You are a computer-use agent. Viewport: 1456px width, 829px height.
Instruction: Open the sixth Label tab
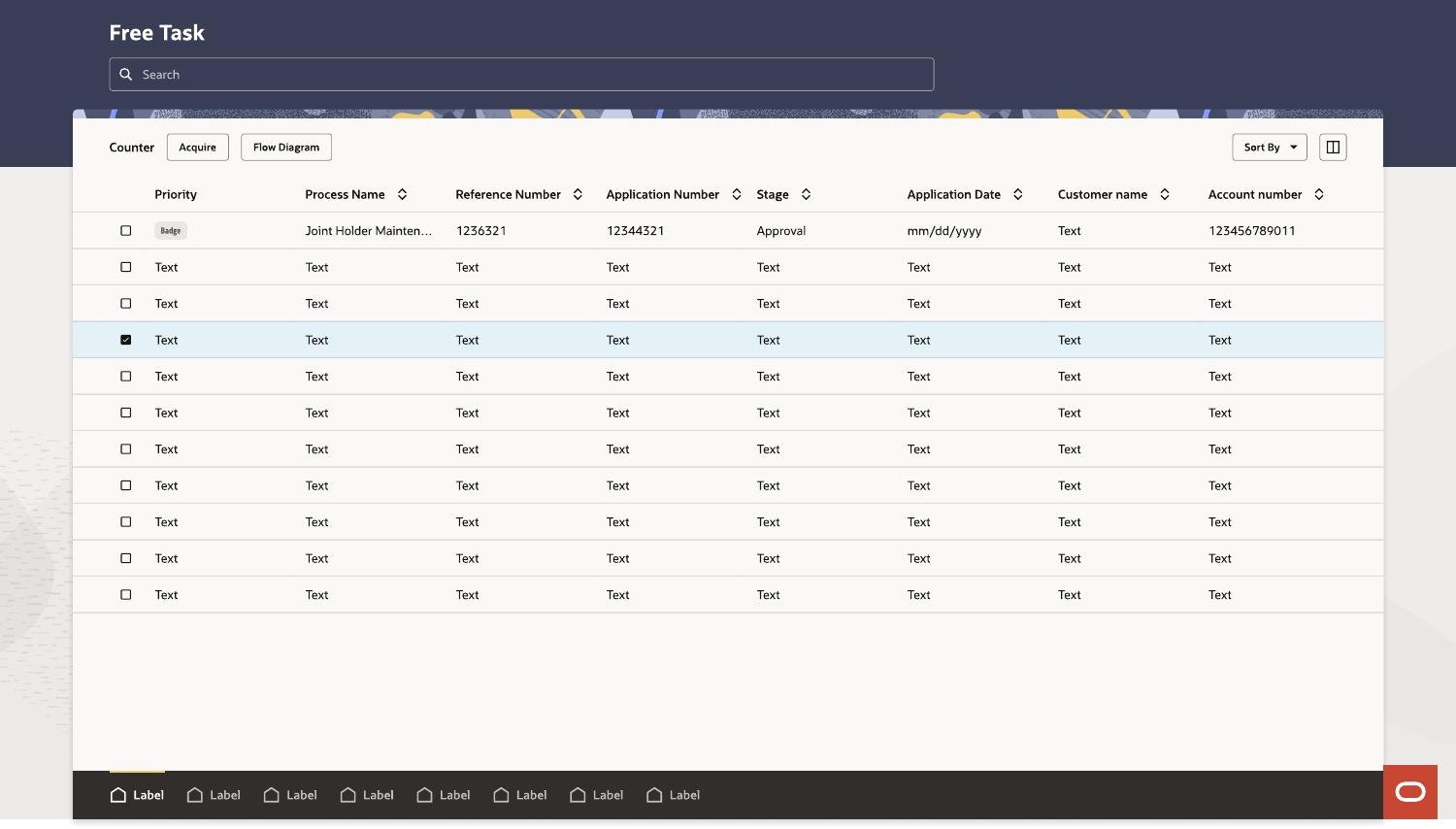[520, 795]
